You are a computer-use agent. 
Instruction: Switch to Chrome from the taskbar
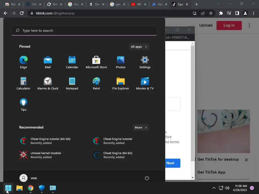(x=31, y=188)
